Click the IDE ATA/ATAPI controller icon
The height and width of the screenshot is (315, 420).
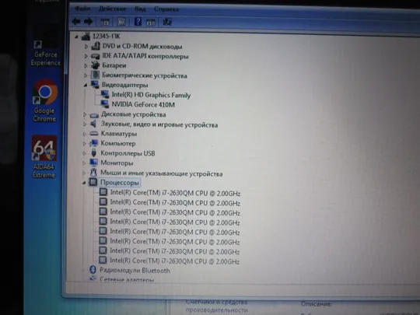[x=95, y=56]
